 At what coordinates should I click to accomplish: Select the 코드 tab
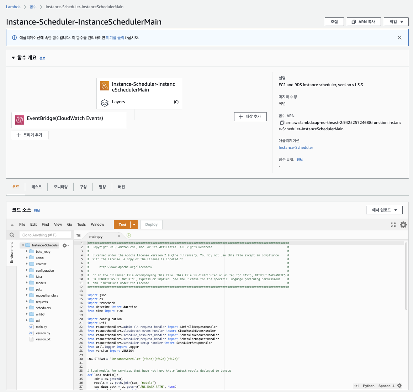tap(16, 187)
